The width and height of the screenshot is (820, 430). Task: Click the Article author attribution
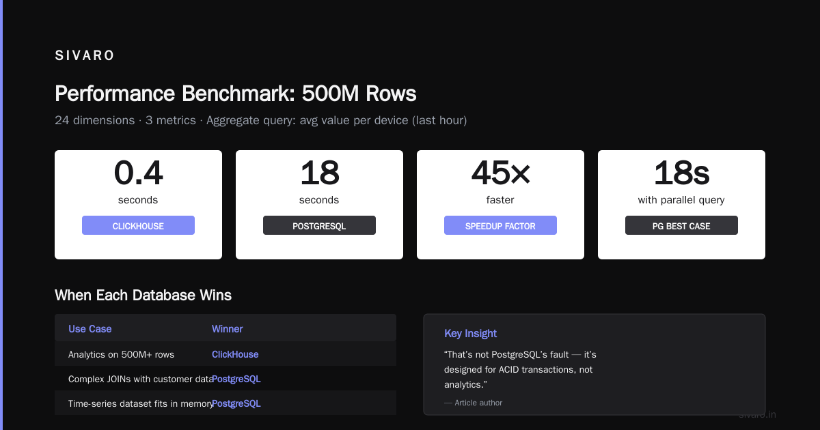point(473,403)
